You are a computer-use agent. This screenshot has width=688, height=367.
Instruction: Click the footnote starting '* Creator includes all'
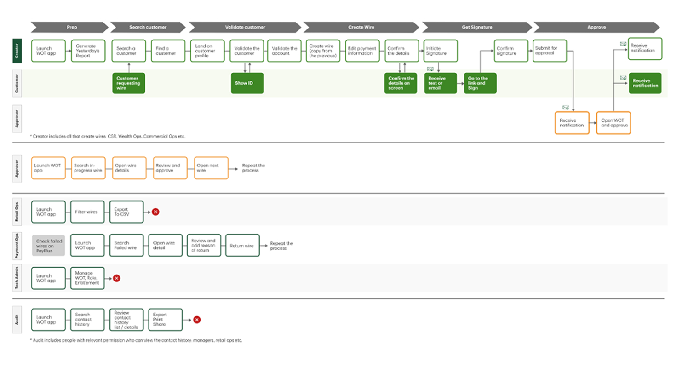pos(108,137)
